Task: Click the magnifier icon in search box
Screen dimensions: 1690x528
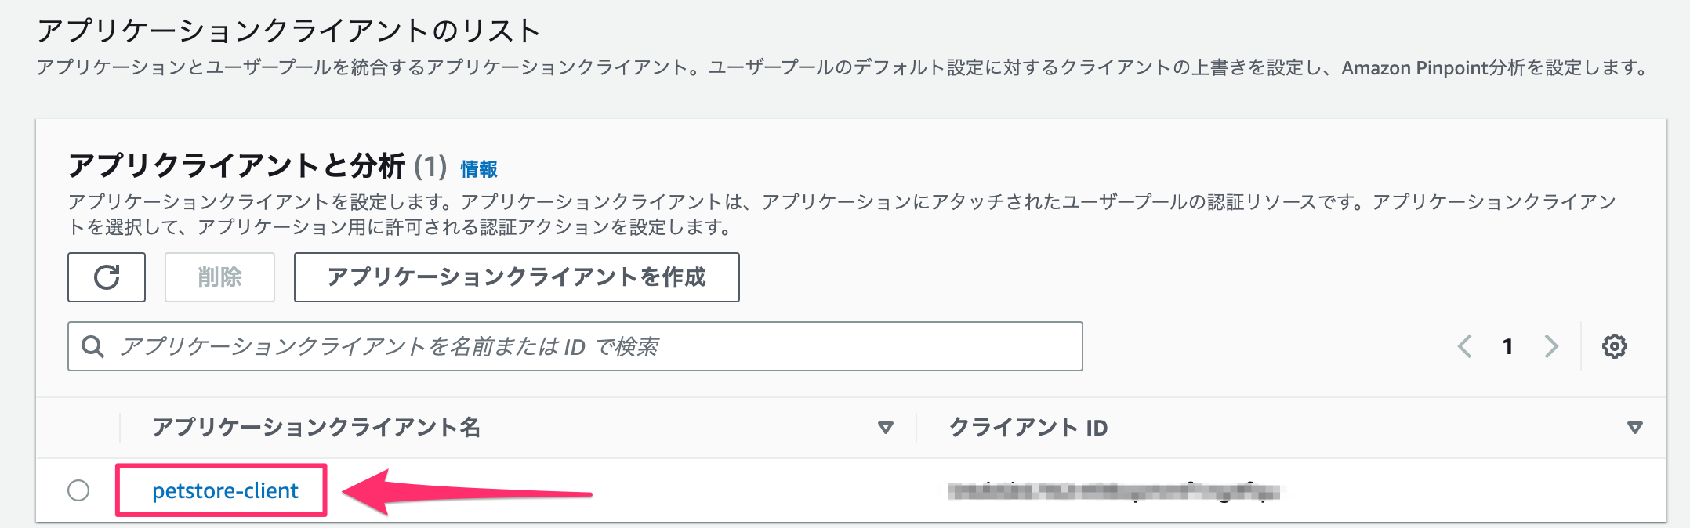Action: point(93,346)
